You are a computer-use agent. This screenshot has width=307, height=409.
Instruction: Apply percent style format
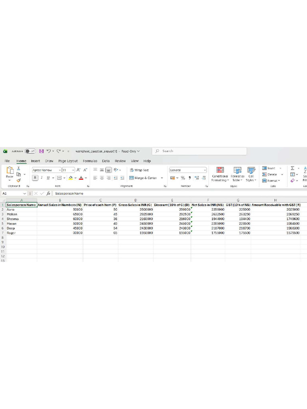(x=183, y=178)
